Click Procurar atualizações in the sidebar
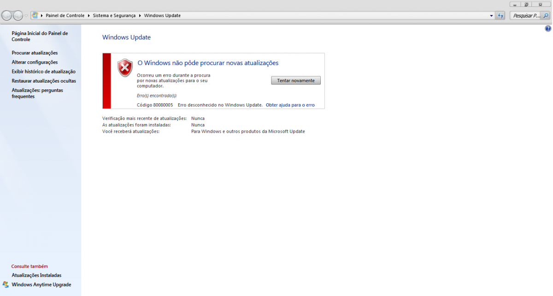553x296 pixels. 35,53
